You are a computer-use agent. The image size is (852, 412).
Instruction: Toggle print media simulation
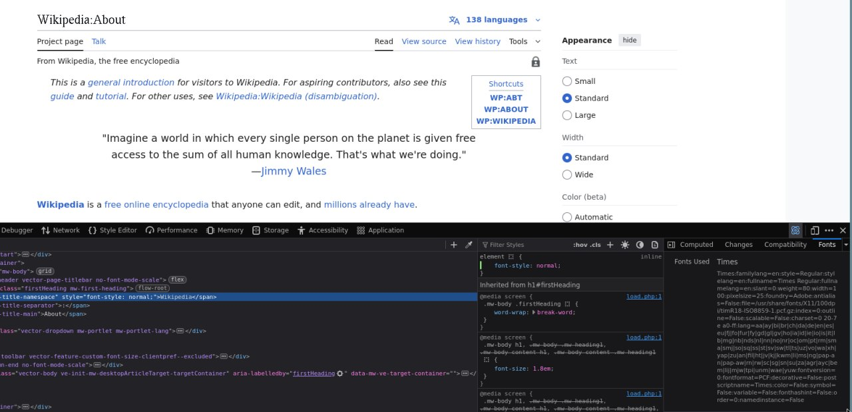[655, 245]
